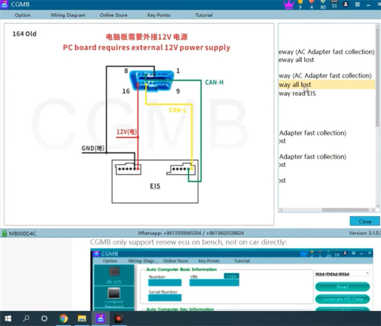Click Generate EIS Data in lower CGMB window
The width and height of the screenshot is (381, 326).
tap(342, 299)
